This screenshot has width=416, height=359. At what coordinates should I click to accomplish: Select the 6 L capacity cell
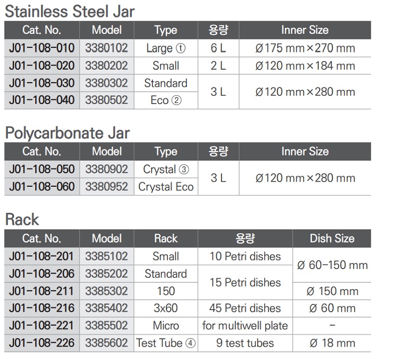tap(218, 48)
